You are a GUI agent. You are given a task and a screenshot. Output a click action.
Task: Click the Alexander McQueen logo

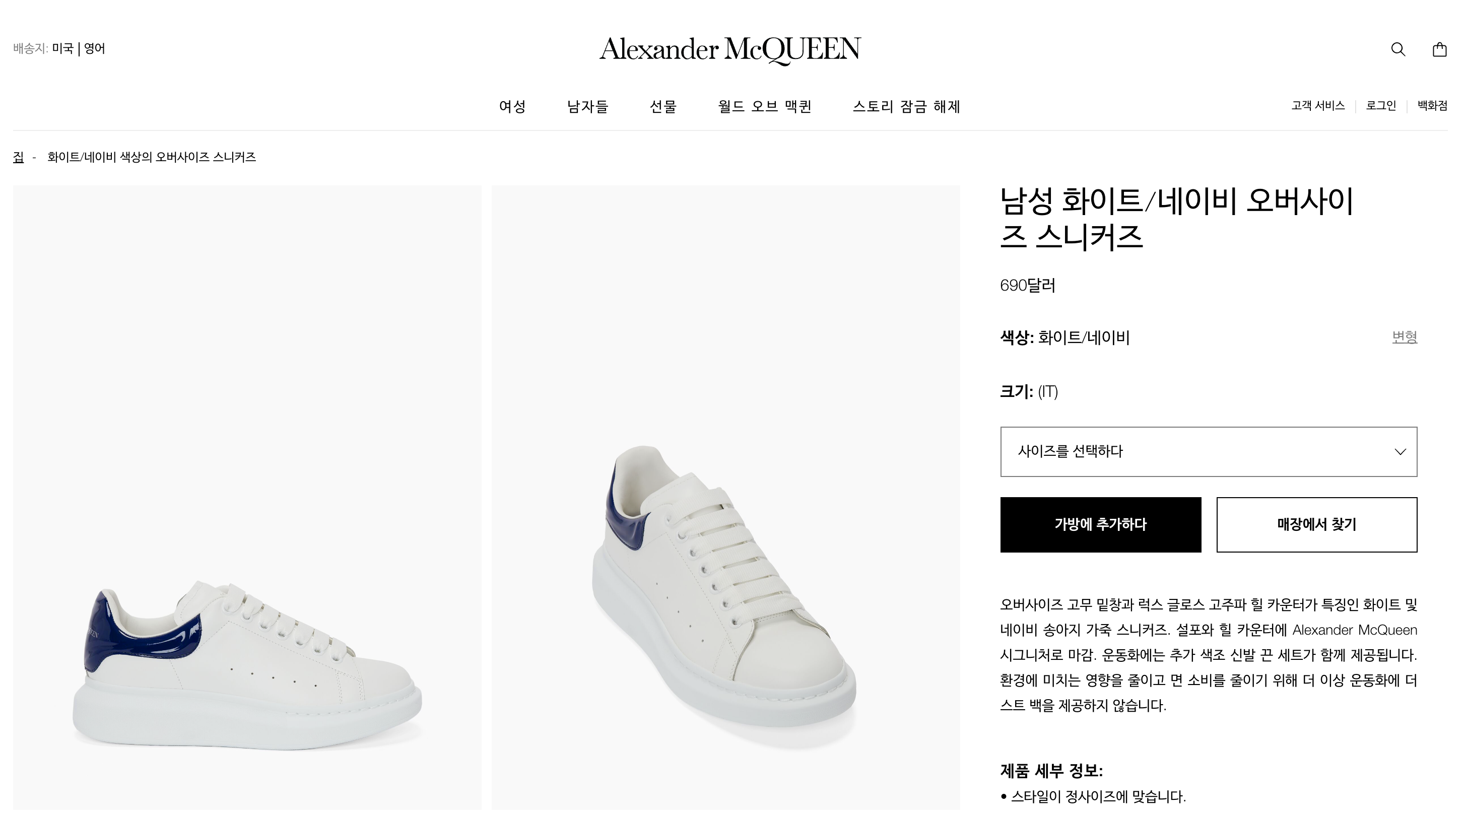coord(730,49)
